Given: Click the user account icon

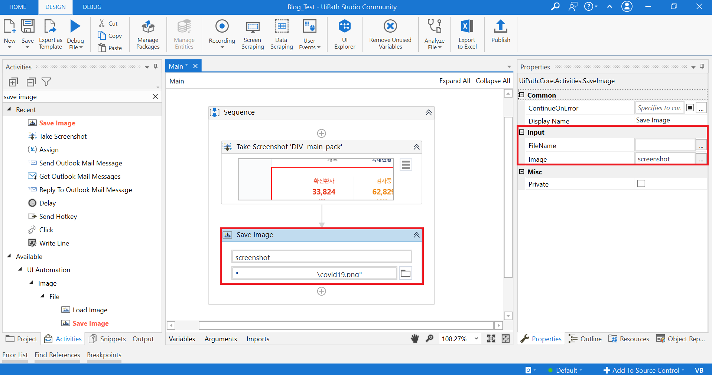Looking at the screenshot, I should pyautogui.click(x=627, y=6).
